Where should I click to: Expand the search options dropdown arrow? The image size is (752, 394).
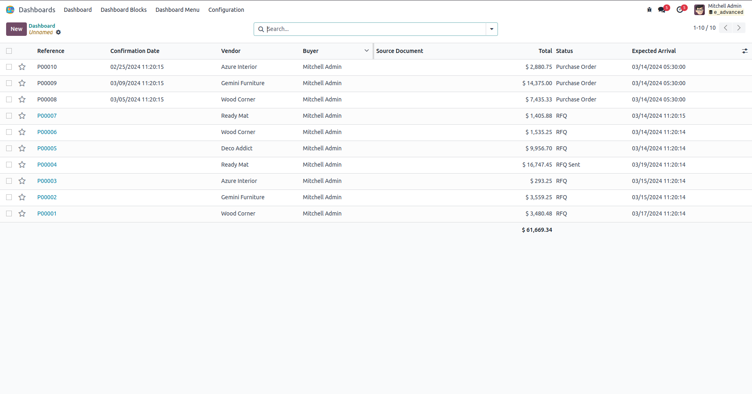492,29
